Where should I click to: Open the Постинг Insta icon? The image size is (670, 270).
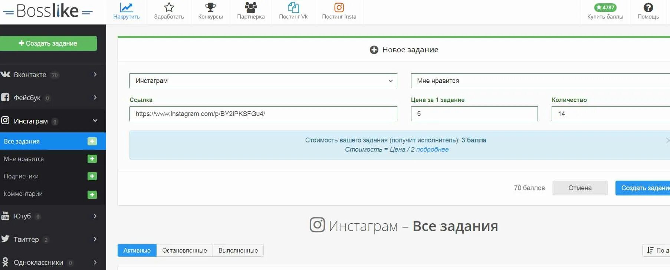[x=339, y=7]
